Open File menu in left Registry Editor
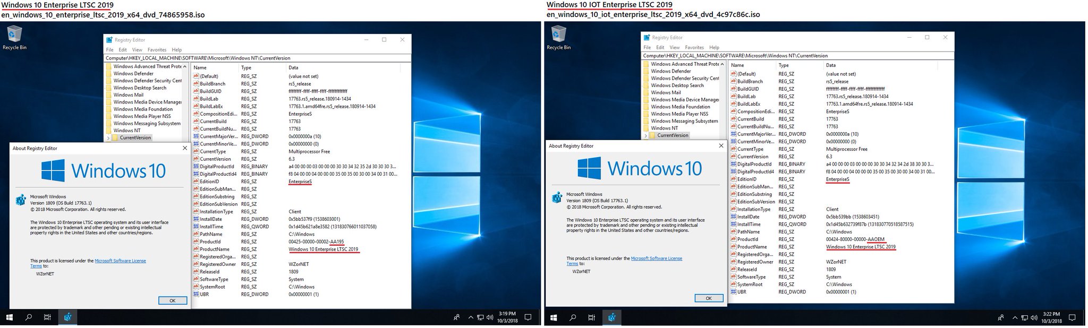 109,50
